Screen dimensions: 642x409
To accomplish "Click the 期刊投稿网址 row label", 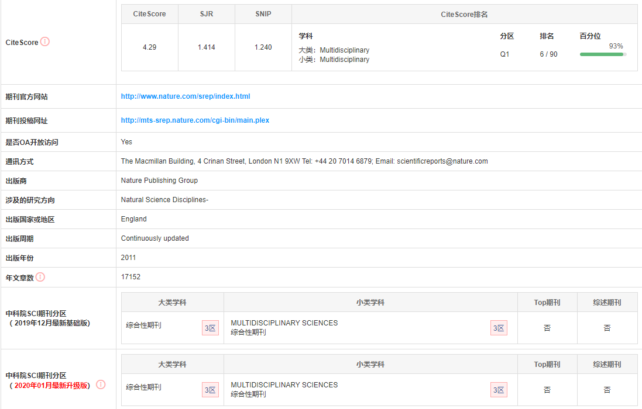I will pyautogui.click(x=26, y=121).
